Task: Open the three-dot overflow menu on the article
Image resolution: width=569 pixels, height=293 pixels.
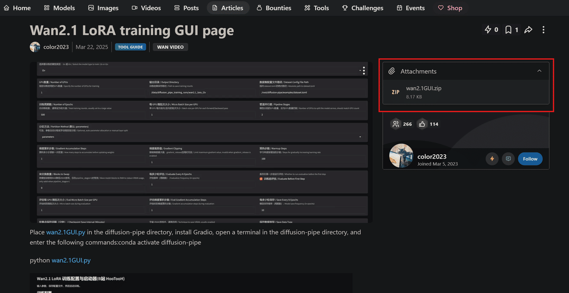Action: 543,29
